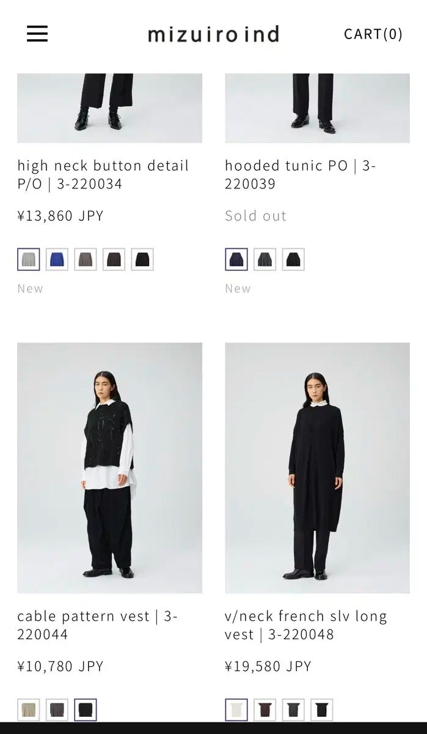Choose brown swatch for v/neck long vest
Screen dimensions: 427x734
coord(265,710)
